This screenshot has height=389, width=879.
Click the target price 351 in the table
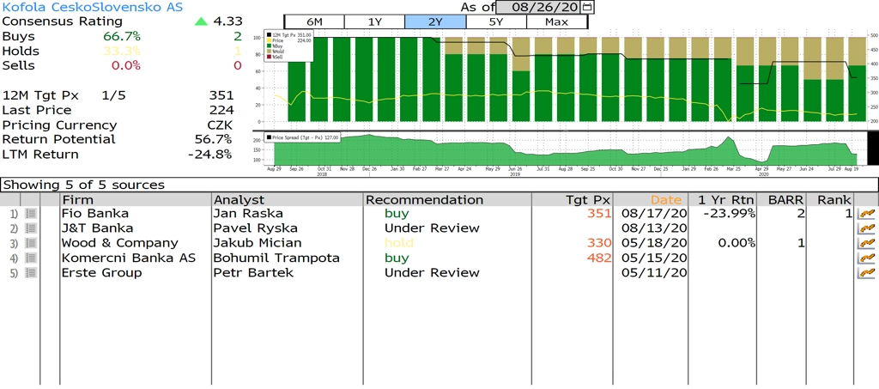coord(598,214)
